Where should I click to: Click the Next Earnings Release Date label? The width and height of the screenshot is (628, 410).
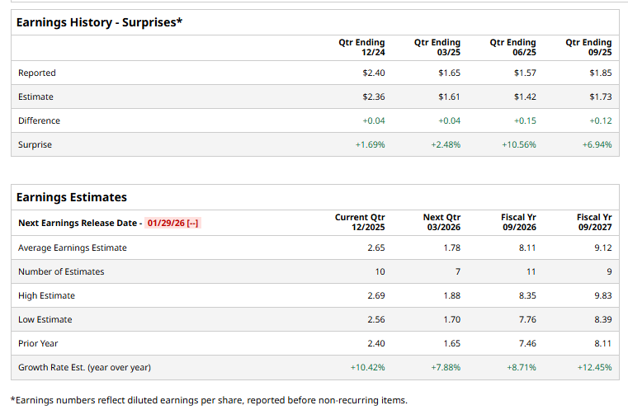pyautogui.click(x=78, y=224)
